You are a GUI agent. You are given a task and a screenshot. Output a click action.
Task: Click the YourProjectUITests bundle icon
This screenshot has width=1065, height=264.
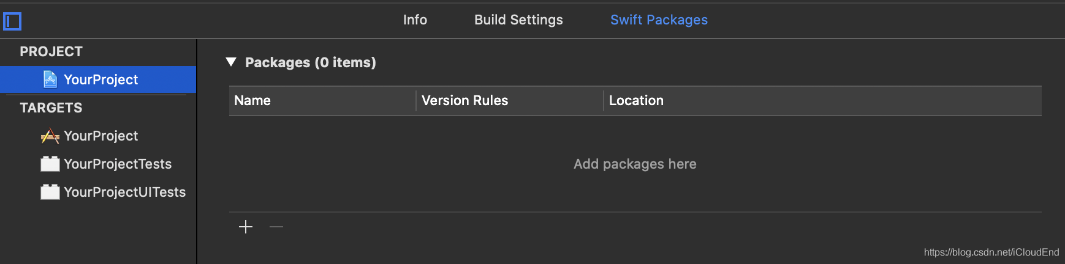(x=50, y=192)
